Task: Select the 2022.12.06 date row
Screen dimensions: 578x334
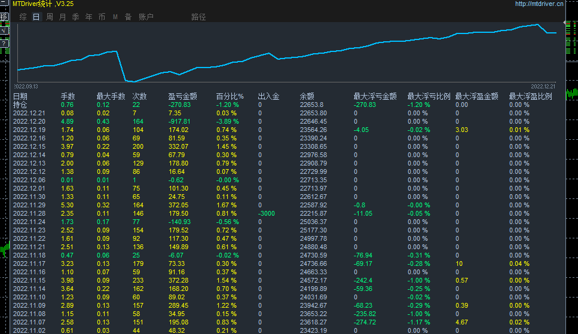Action: 29,180
